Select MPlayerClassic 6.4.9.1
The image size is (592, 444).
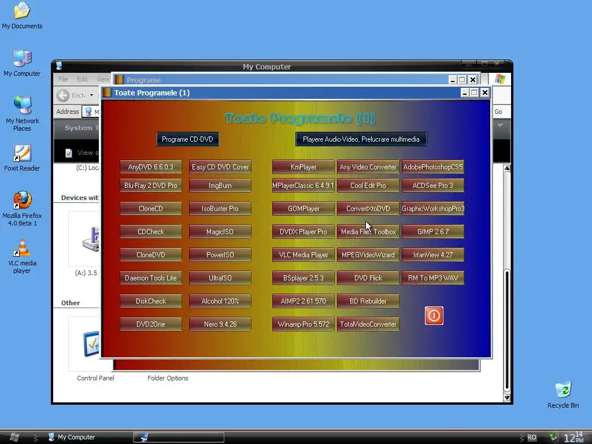coord(303,186)
